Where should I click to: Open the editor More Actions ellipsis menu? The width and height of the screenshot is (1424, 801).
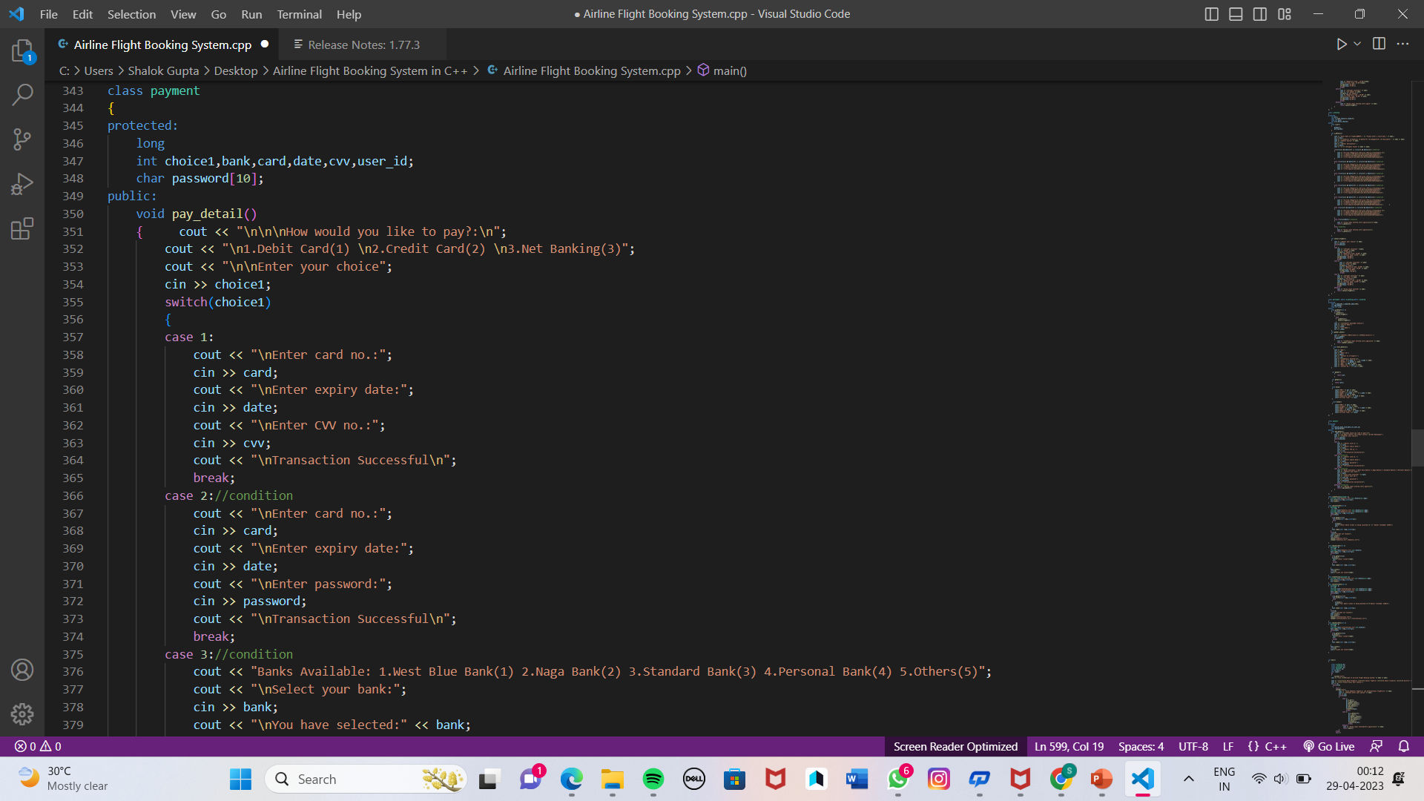pyautogui.click(x=1402, y=44)
